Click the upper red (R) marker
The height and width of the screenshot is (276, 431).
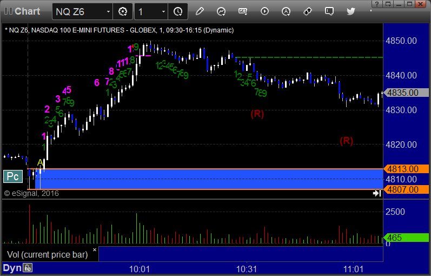pos(257,114)
